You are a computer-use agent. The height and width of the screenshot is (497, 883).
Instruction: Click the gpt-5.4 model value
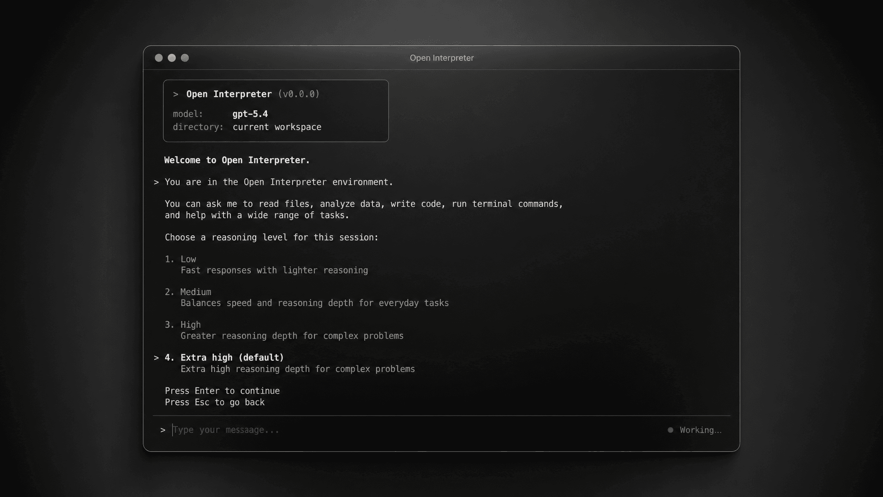click(x=250, y=114)
